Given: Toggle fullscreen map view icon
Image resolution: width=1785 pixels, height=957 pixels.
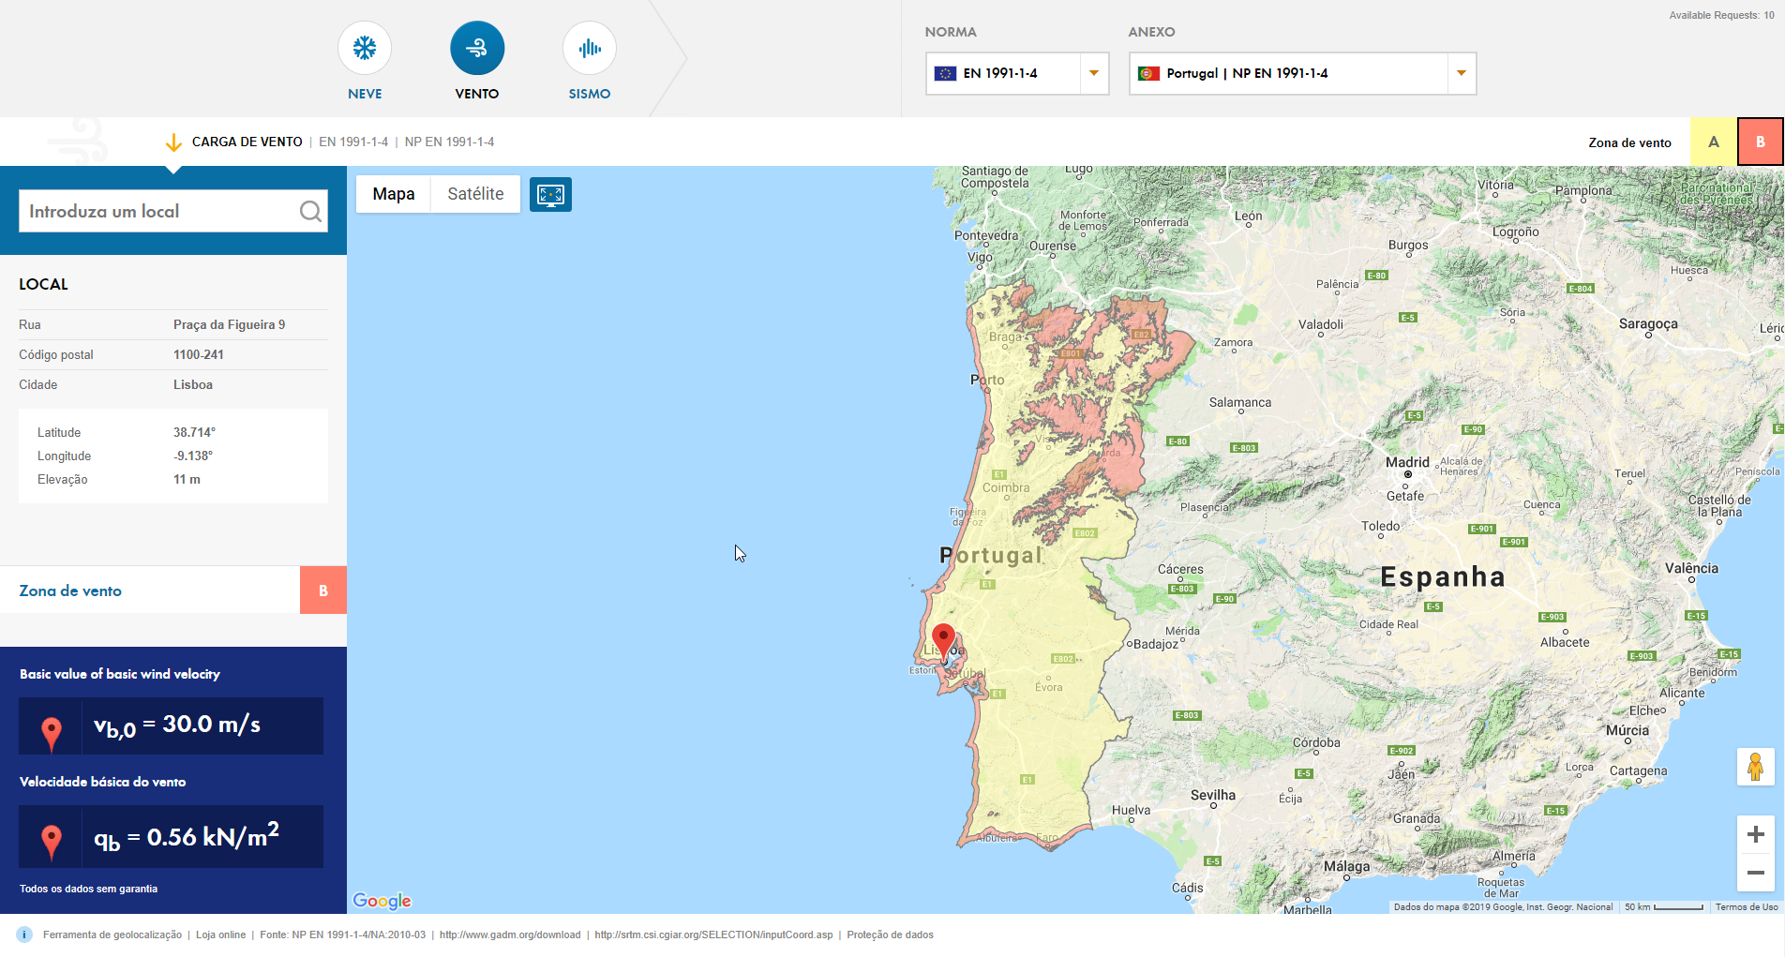Looking at the screenshot, I should (x=550, y=194).
